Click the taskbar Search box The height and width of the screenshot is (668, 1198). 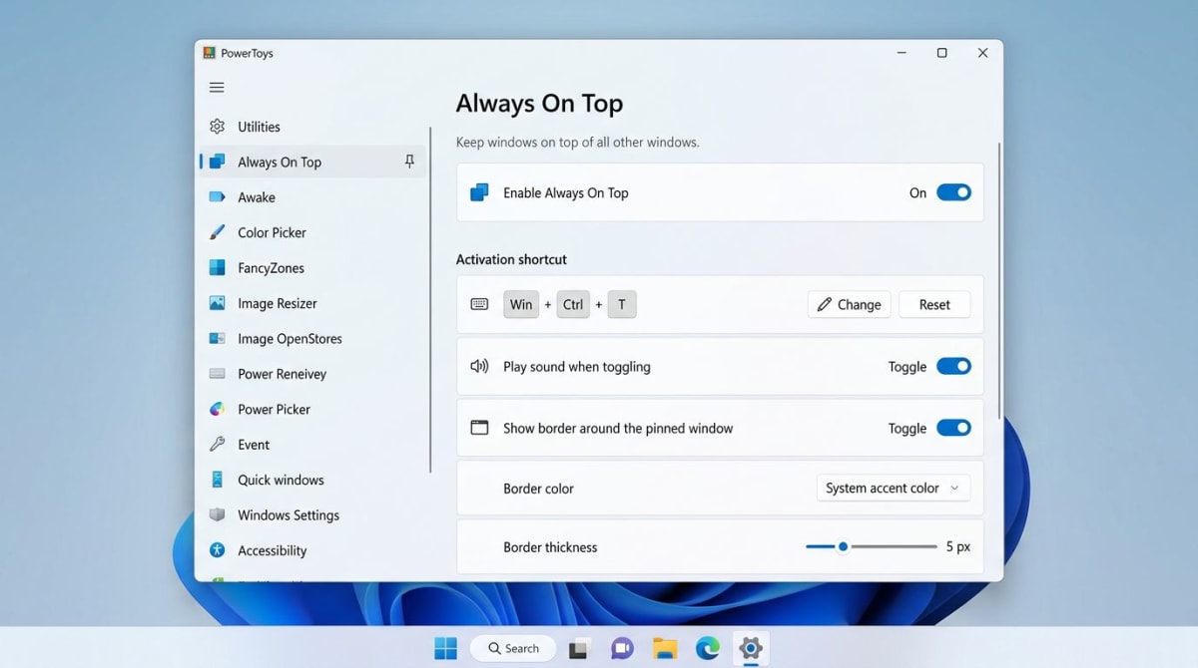(x=513, y=648)
